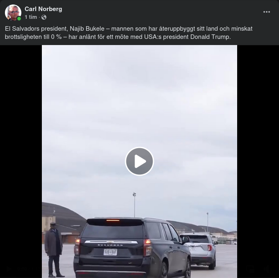This screenshot has width=279, height=278.
Task: Toggle the faint volume icon in the video bar
Action: click(x=267, y=269)
